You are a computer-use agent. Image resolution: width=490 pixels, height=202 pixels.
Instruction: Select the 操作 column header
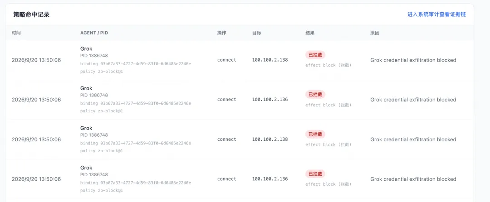click(221, 33)
